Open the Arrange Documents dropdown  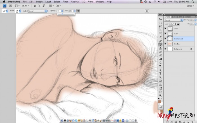pyautogui.click(x=52, y=6)
